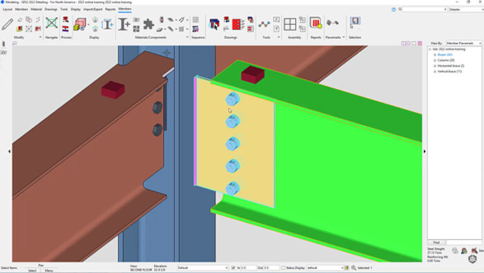
Task: Open the Drawings ribbon tab
Action: pos(51,9)
